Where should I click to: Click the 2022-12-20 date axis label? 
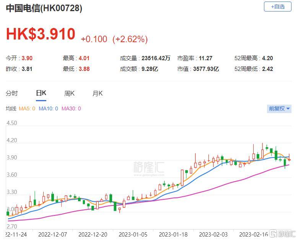click(93, 235)
